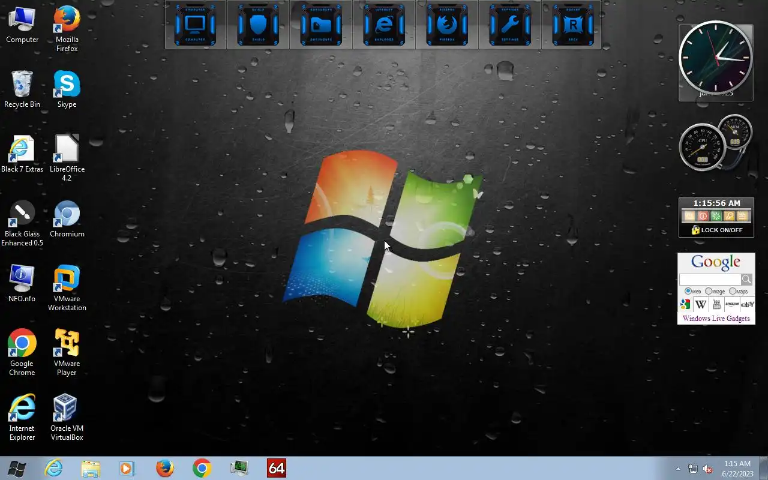Click the Computer tile in top dock

[x=196, y=24]
